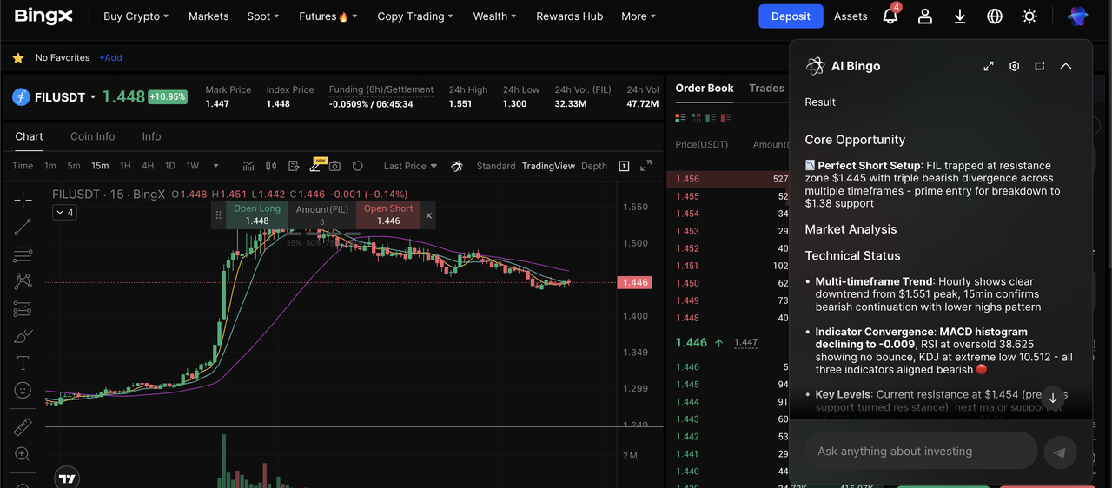Screen dimensions: 1112x488
Task: Select the candlestick chart type icon
Action: (x=270, y=166)
